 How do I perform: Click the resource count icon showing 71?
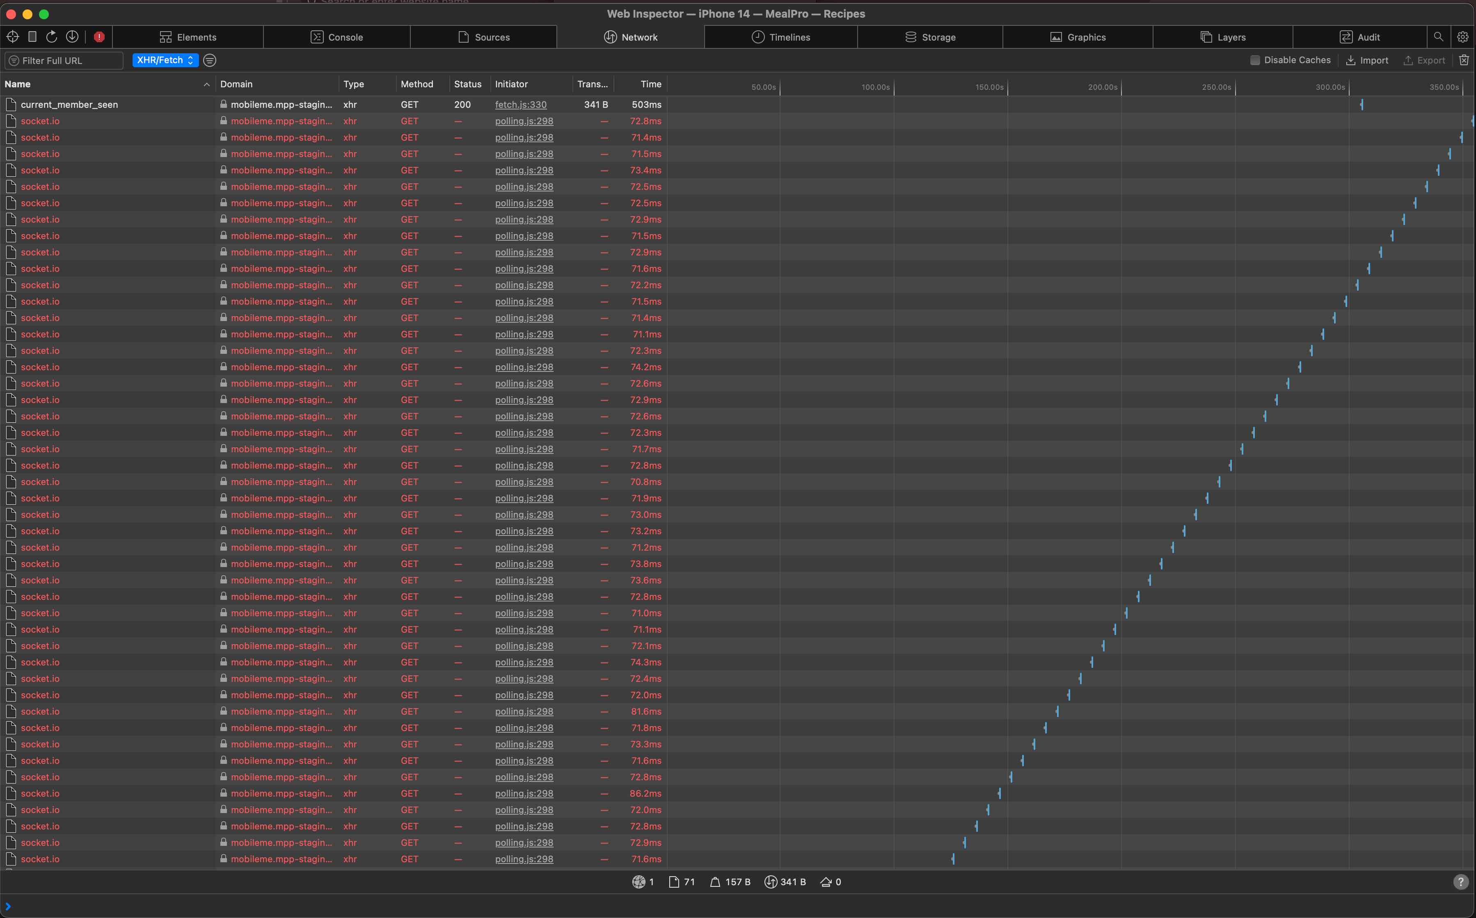click(x=674, y=882)
